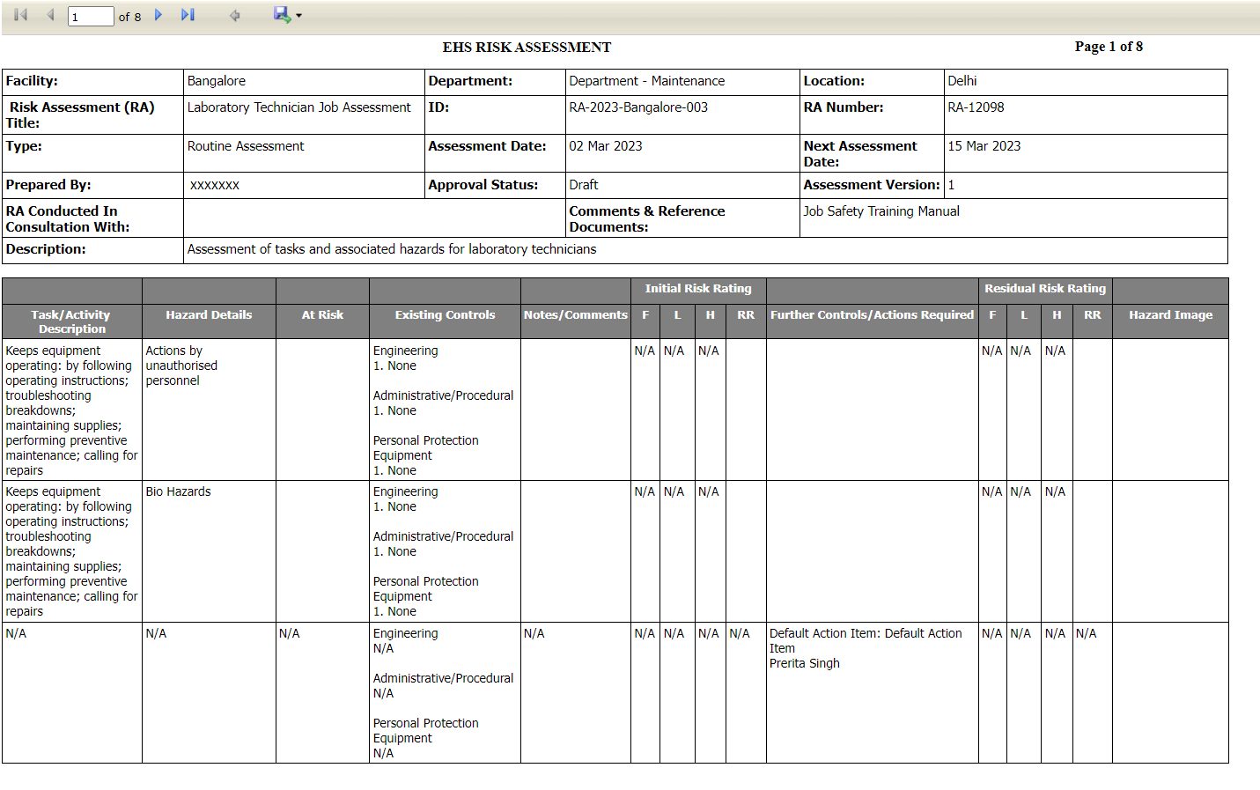This screenshot has width=1260, height=790.
Task: Go to the first page of the report
Action: (x=21, y=15)
